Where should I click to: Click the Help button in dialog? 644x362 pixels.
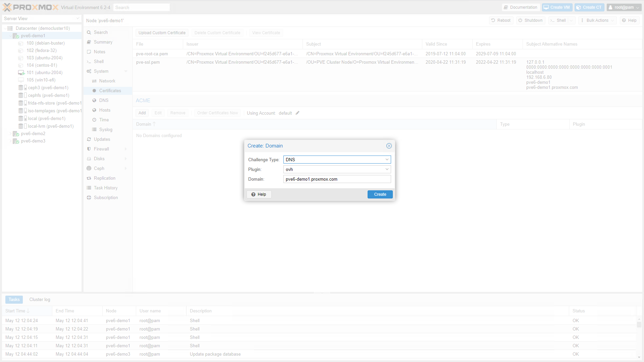(x=259, y=194)
